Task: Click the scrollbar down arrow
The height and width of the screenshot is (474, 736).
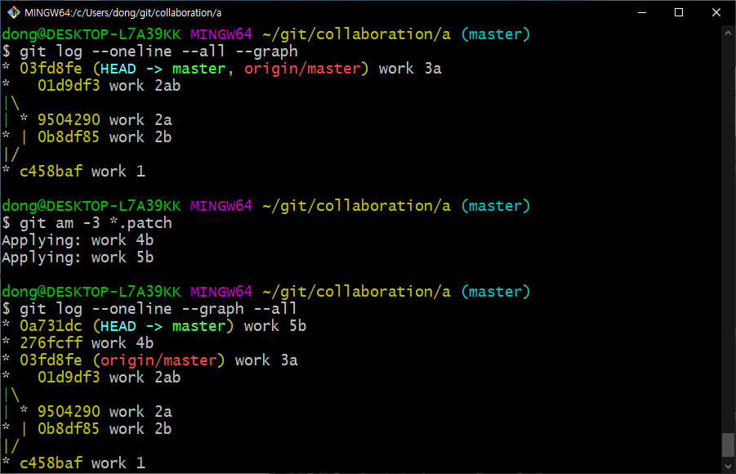Action: click(728, 467)
